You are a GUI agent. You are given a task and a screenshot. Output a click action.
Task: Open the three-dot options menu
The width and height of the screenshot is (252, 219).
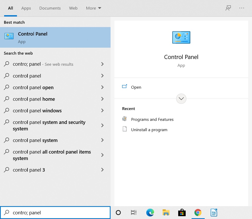click(241, 8)
